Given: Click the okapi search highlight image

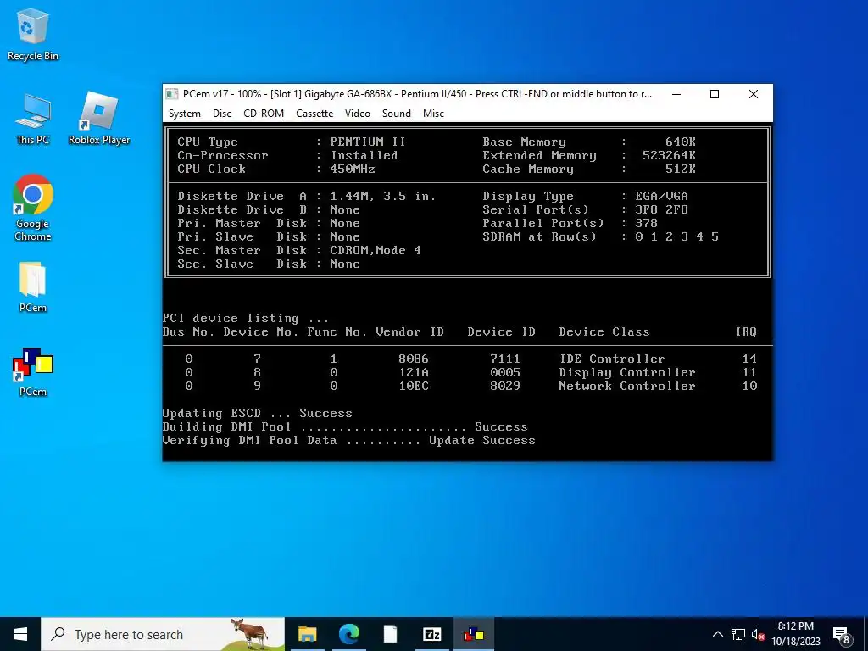Looking at the screenshot, I should (250, 634).
